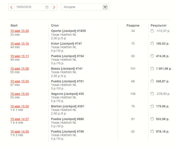Click wallet icon for Baeza #141 result
Viewport: 177px width, 148px height.
152,69
